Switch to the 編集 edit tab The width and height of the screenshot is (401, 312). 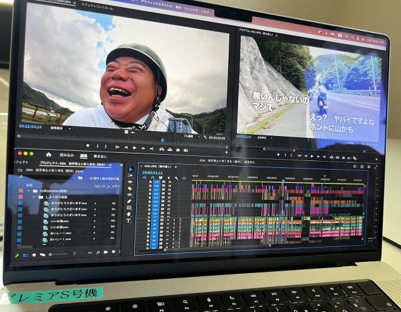[83, 156]
